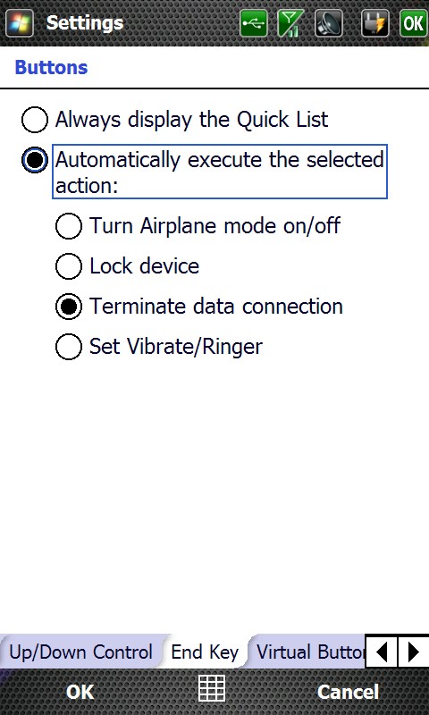Open the signal strength antenna icon
This screenshot has height=715, width=429.
[290, 23]
